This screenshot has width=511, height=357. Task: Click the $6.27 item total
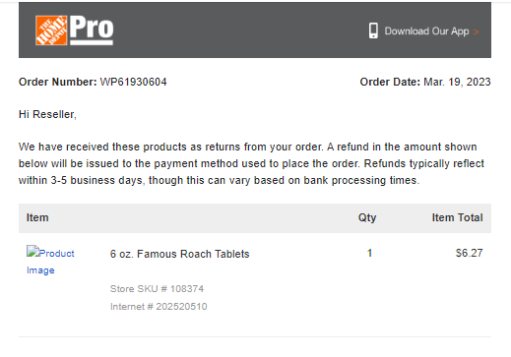[469, 253]
